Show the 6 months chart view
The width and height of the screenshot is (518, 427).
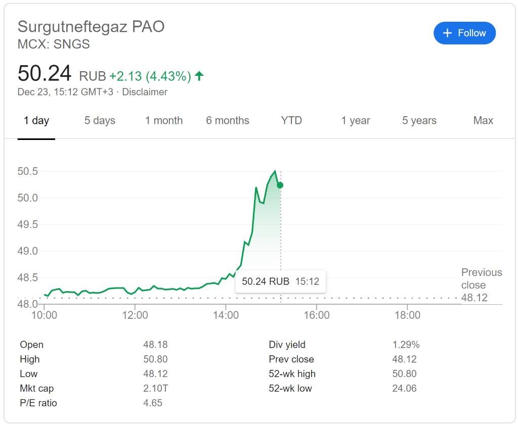pos(228,121)
